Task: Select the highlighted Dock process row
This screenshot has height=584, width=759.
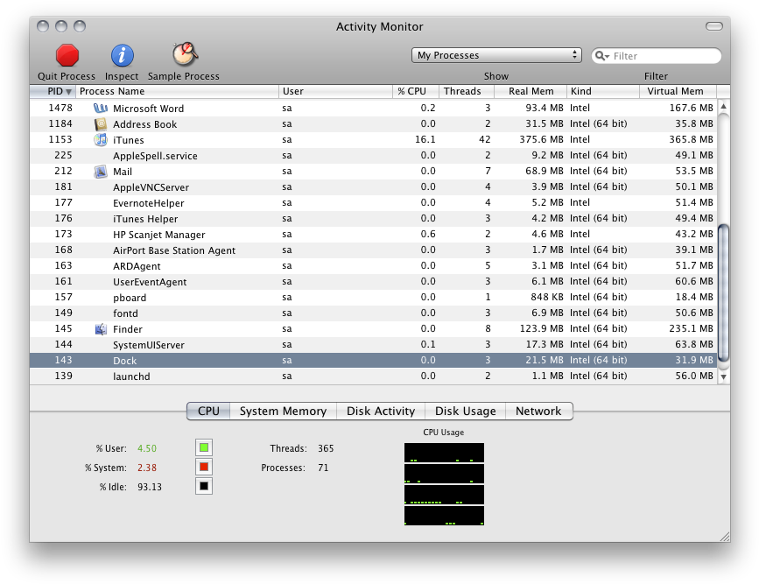Action: pyautogui.click(x=373, y=360)
